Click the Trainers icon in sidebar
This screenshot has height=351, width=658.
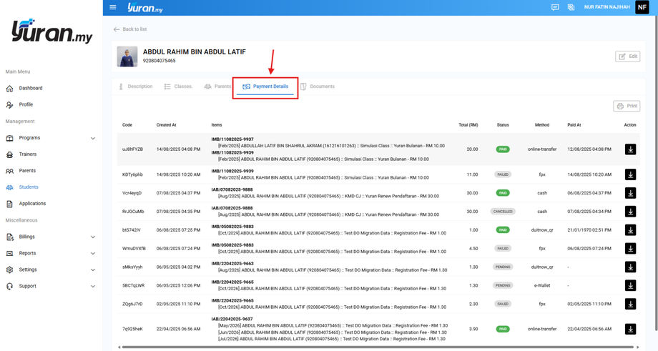(9, 154)
